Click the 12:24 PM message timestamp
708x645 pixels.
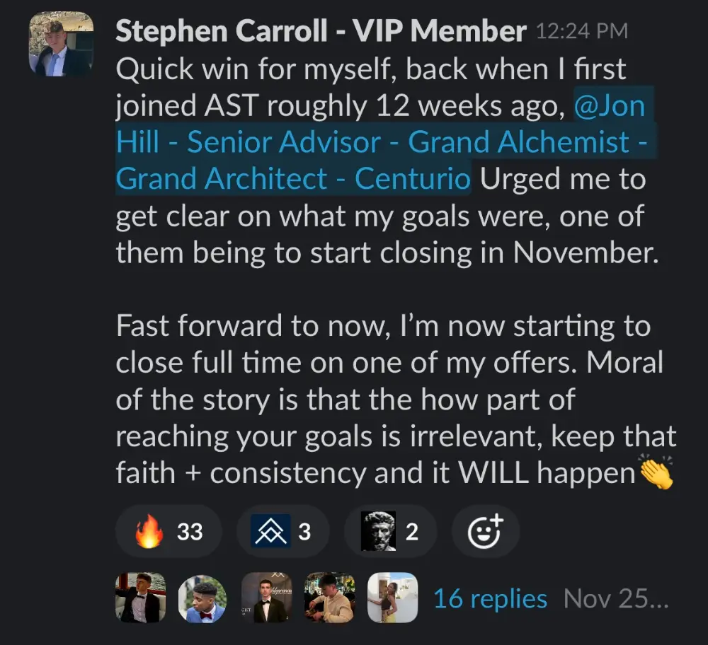(582, 31)
